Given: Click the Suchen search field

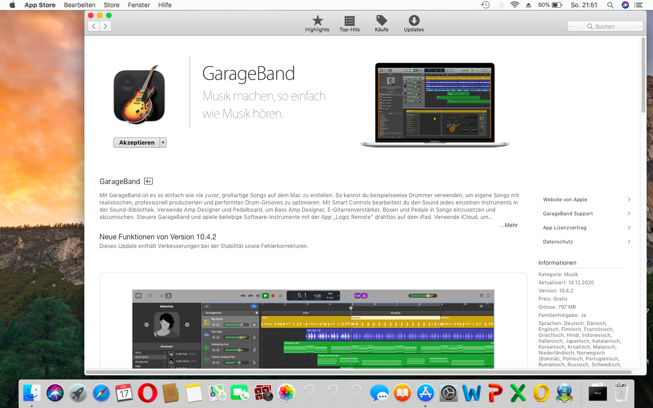Looking at the screenshot, I should tap(605, 26).
